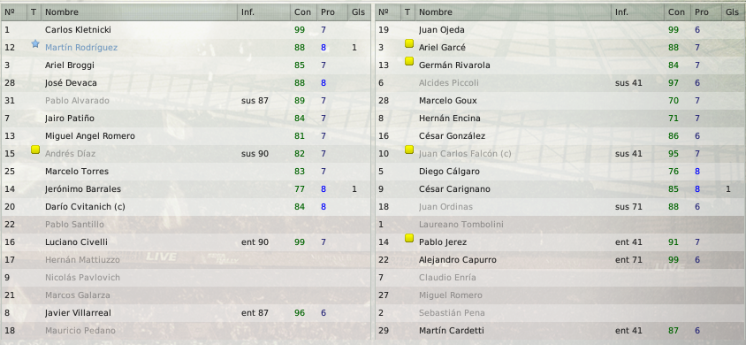Select Darío Cvitanich (c) player name

(x=85, y=207)
